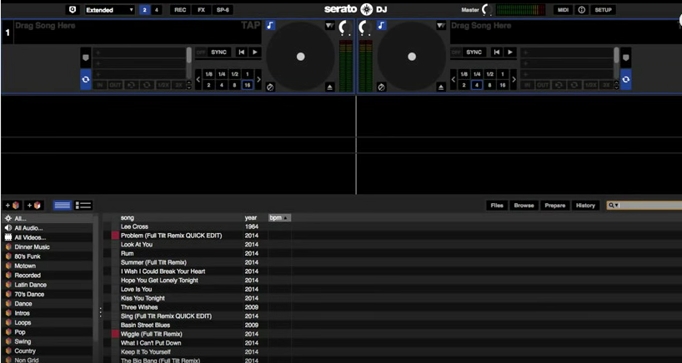Click the left deck censor/slip icon
The width and height of the screenshot is (682, 363).
click(x=270, y=87)
